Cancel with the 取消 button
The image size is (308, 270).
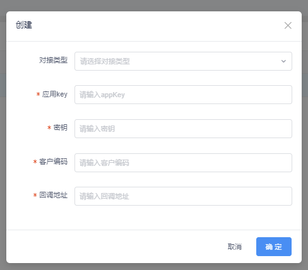click(235, 247)
